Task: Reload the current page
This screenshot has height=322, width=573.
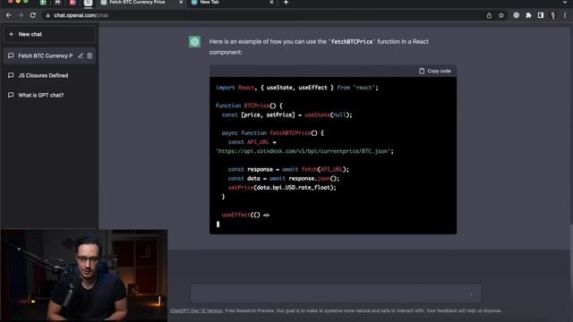Action: [33, 15]
